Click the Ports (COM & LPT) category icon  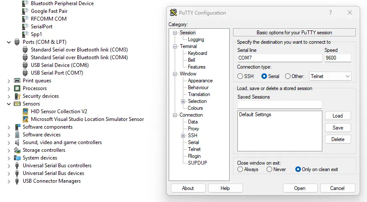17,42
